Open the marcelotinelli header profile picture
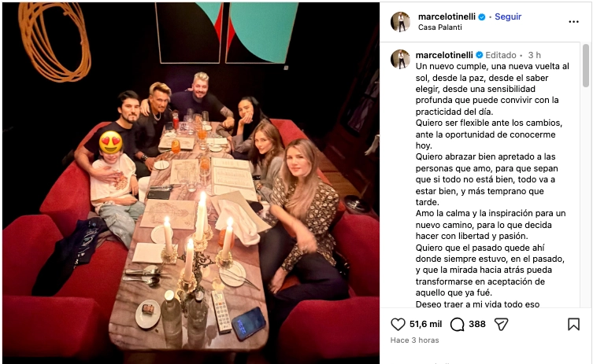The height and width of the screenshot is (364, 593). coord(401,22)
